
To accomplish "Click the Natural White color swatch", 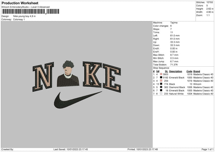I will tap(161, 94).
